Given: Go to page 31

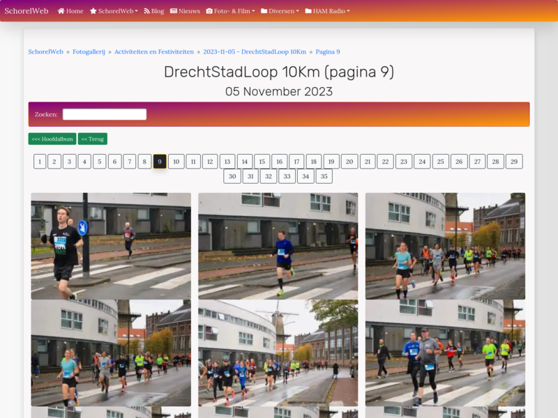Looking at the screenshot, I should 250,176.
